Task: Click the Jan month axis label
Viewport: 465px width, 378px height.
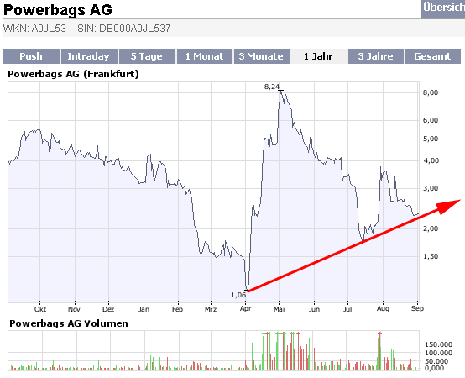Action: [144, 309]
